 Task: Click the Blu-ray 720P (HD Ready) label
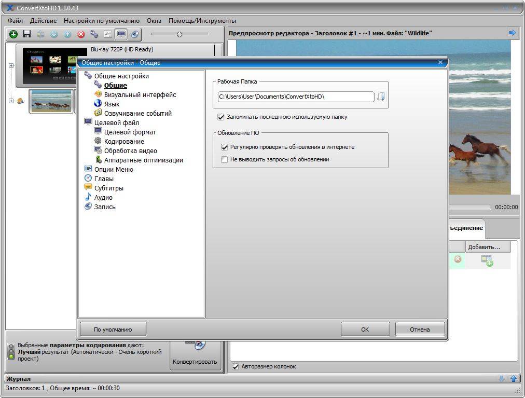(122, 50)
